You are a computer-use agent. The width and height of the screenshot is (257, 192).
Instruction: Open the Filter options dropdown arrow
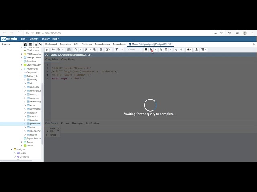coord(122,50)
